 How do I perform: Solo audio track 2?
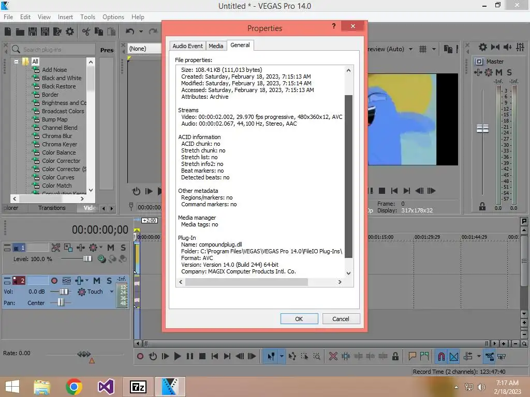[109, 281]
